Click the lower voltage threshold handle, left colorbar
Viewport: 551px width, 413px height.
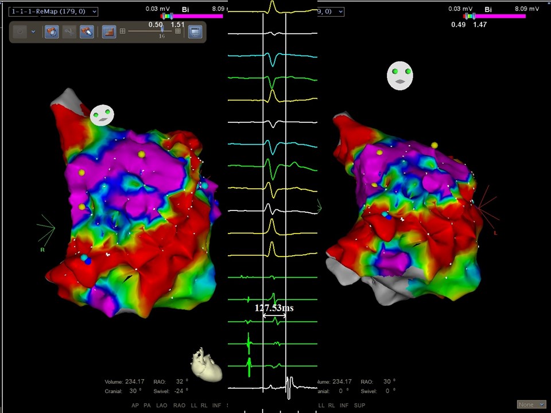(164, 16)
